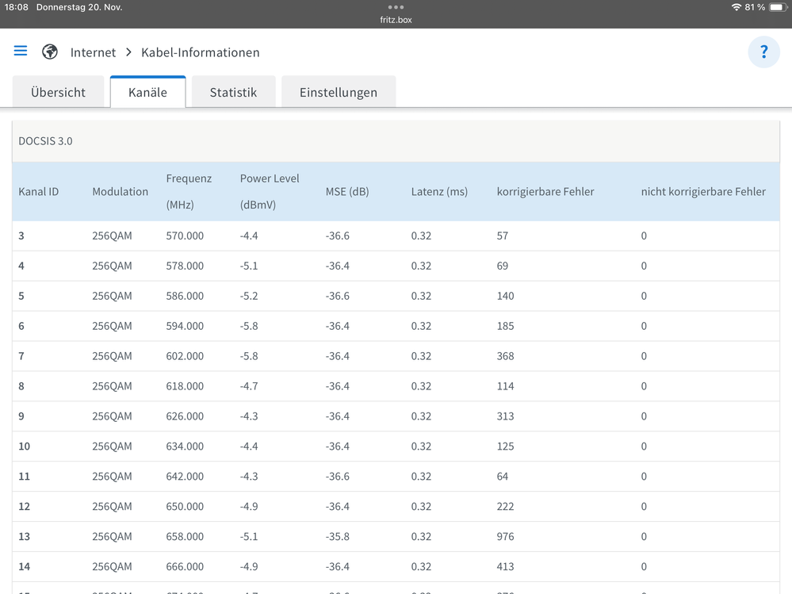Viewport: 792px width, 594px height.
Task: Click the Kanal ID column header
Action: (39, 191)
